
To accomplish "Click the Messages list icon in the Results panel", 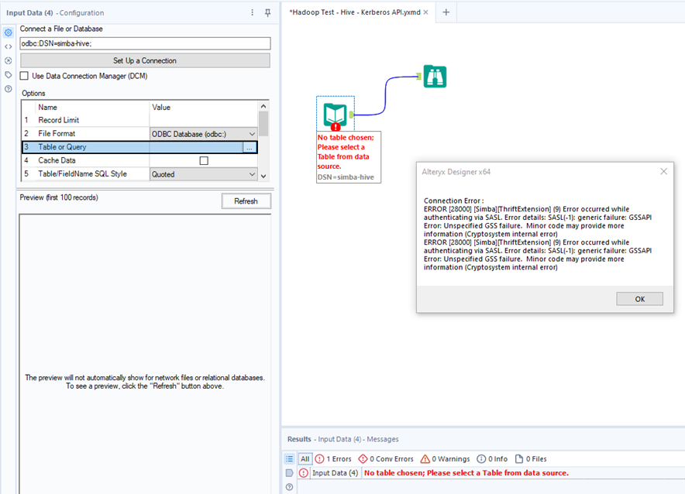I will click(x=288, y=458).
